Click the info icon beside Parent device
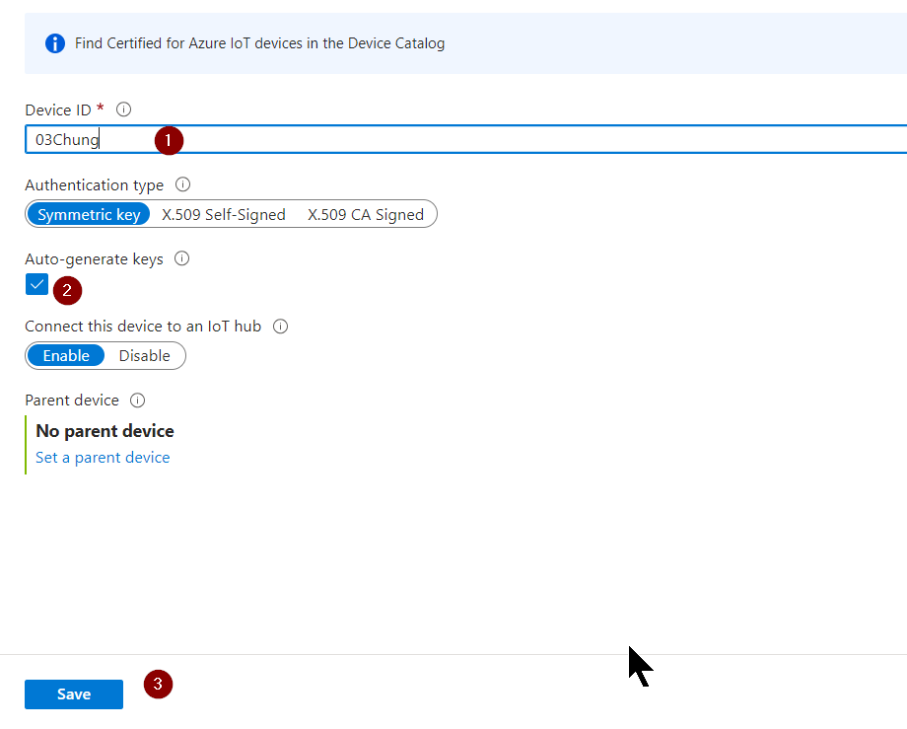The height and width of the screenshot is (729, 907). click(138, 401)
